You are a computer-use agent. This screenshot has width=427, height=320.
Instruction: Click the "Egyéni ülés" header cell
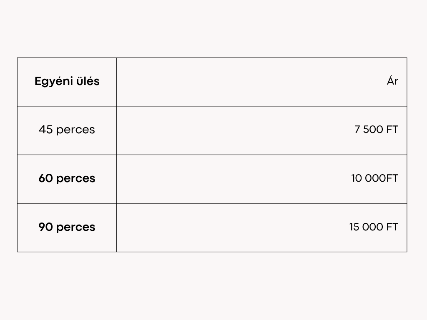pyautogui.click(x=67, y=81)
